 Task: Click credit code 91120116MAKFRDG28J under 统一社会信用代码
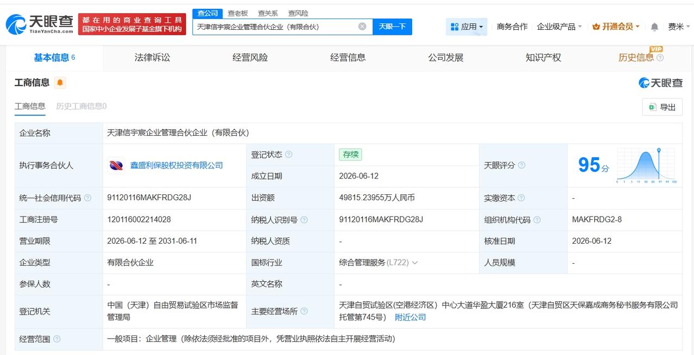click(x=149, y=198)
